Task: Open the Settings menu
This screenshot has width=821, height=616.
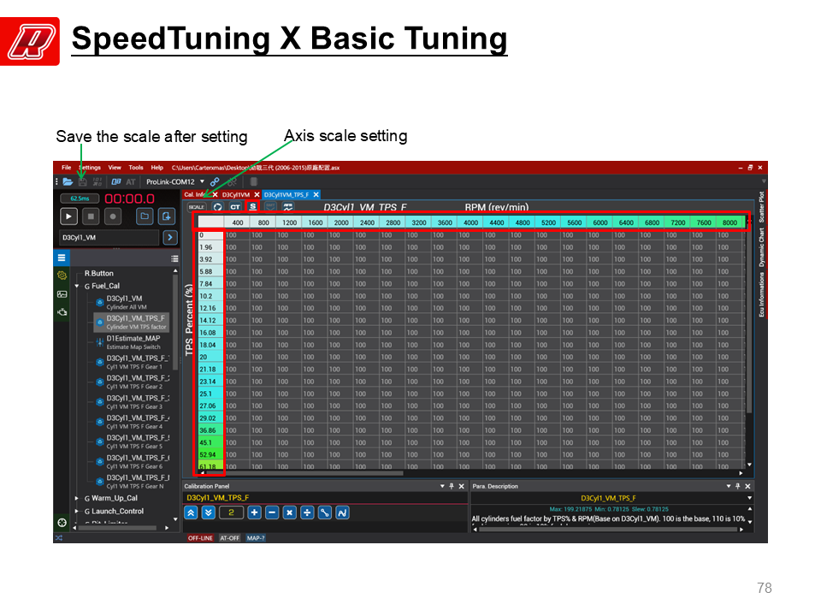Action: (90, 168)
